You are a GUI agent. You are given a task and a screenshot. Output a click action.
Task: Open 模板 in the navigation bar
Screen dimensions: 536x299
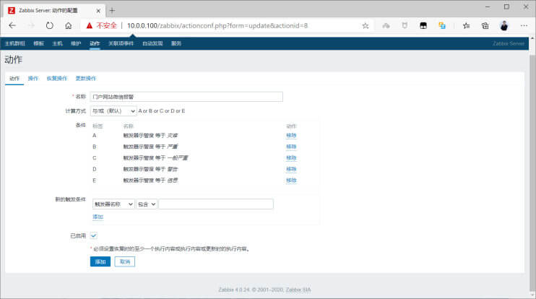(x=38, y=43)
